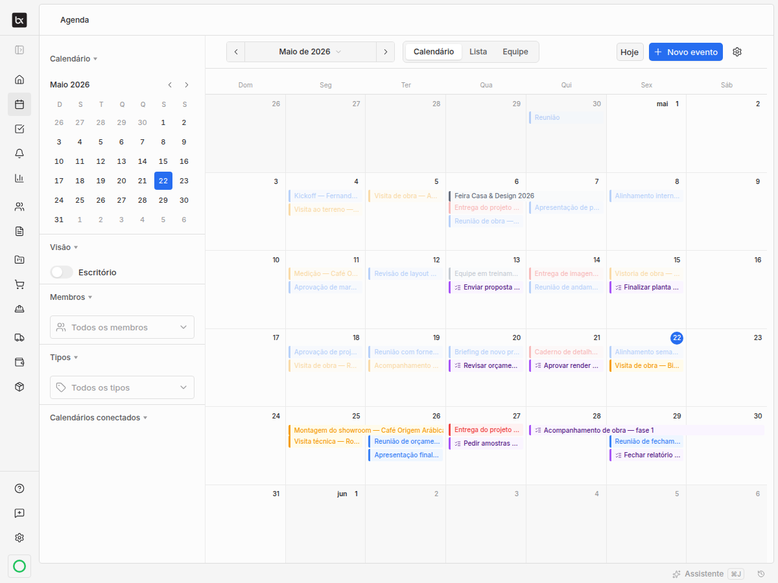This screenshot has height=583, width=778.
Task: Collapse the Membros section header
Action: pos(71,297)
